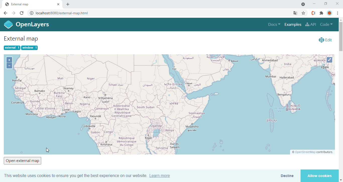
Task: Expand the Code dropdown menu
Action: (326, 25)
